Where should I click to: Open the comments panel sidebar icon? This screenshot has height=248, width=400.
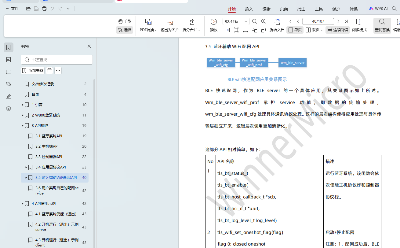click(x=9, y=72)
